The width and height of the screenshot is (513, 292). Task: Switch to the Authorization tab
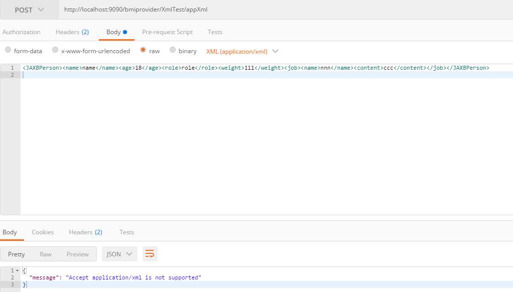coord(22,32)
